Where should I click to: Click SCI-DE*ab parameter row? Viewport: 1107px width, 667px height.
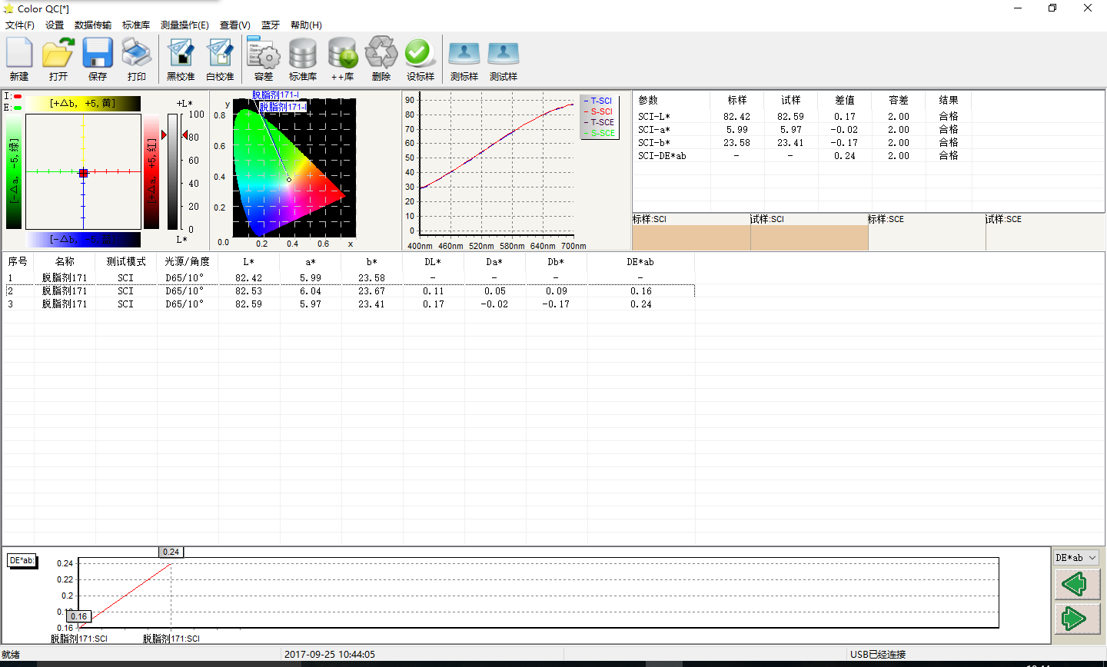(803, 156)
